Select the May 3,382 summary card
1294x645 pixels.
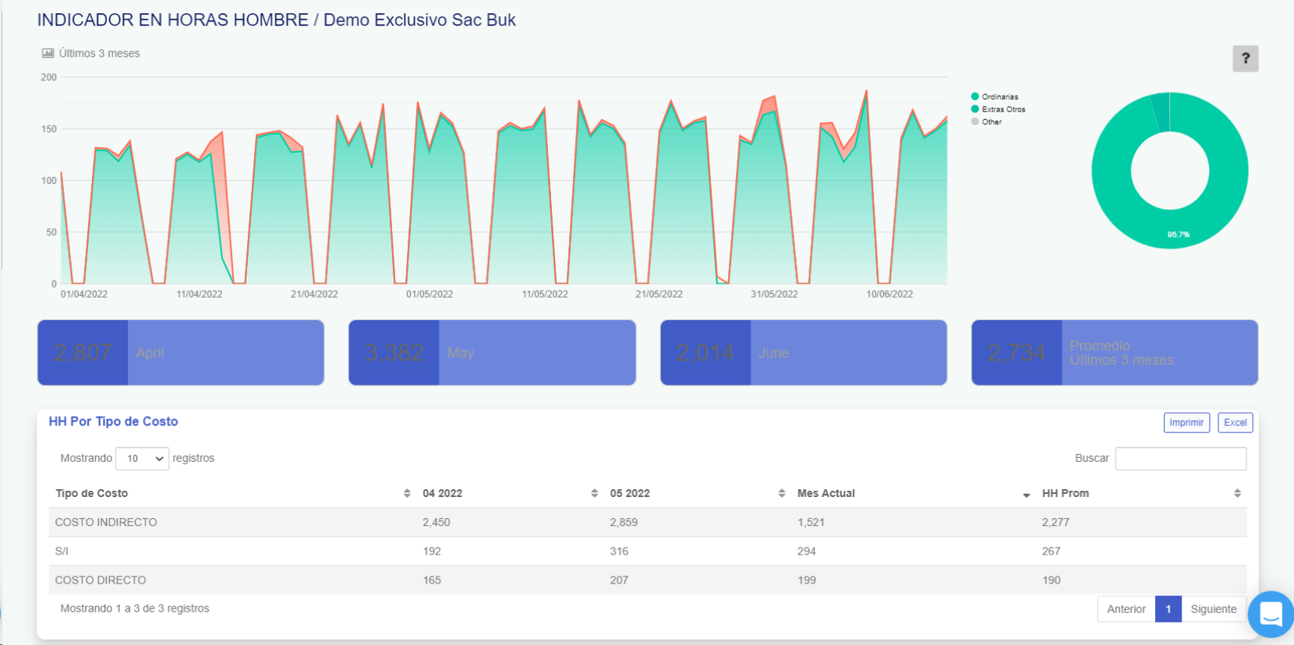[x=492, y=353]
